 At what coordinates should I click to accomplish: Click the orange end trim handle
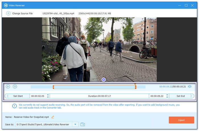pos(136,87)
